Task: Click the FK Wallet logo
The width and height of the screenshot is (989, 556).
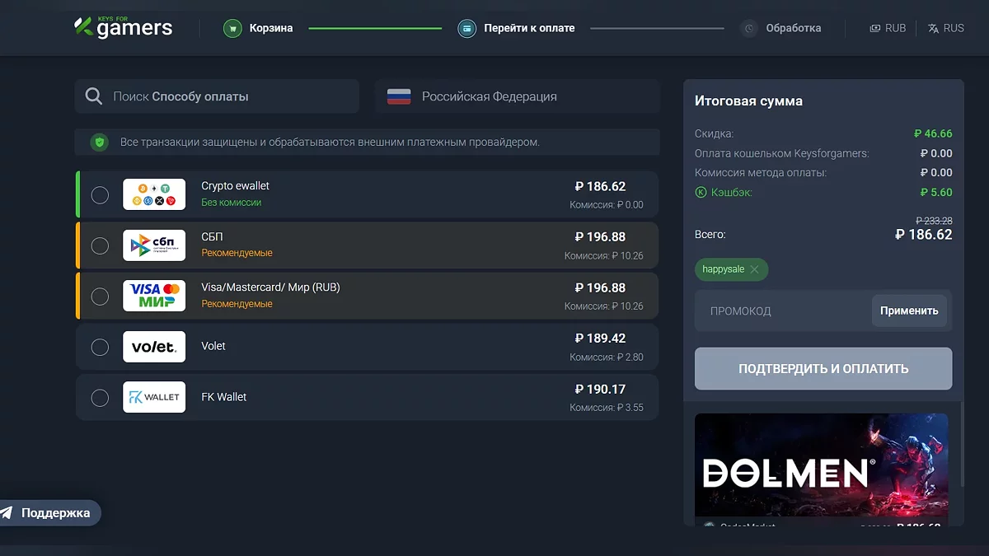Action: click(154, 397)
